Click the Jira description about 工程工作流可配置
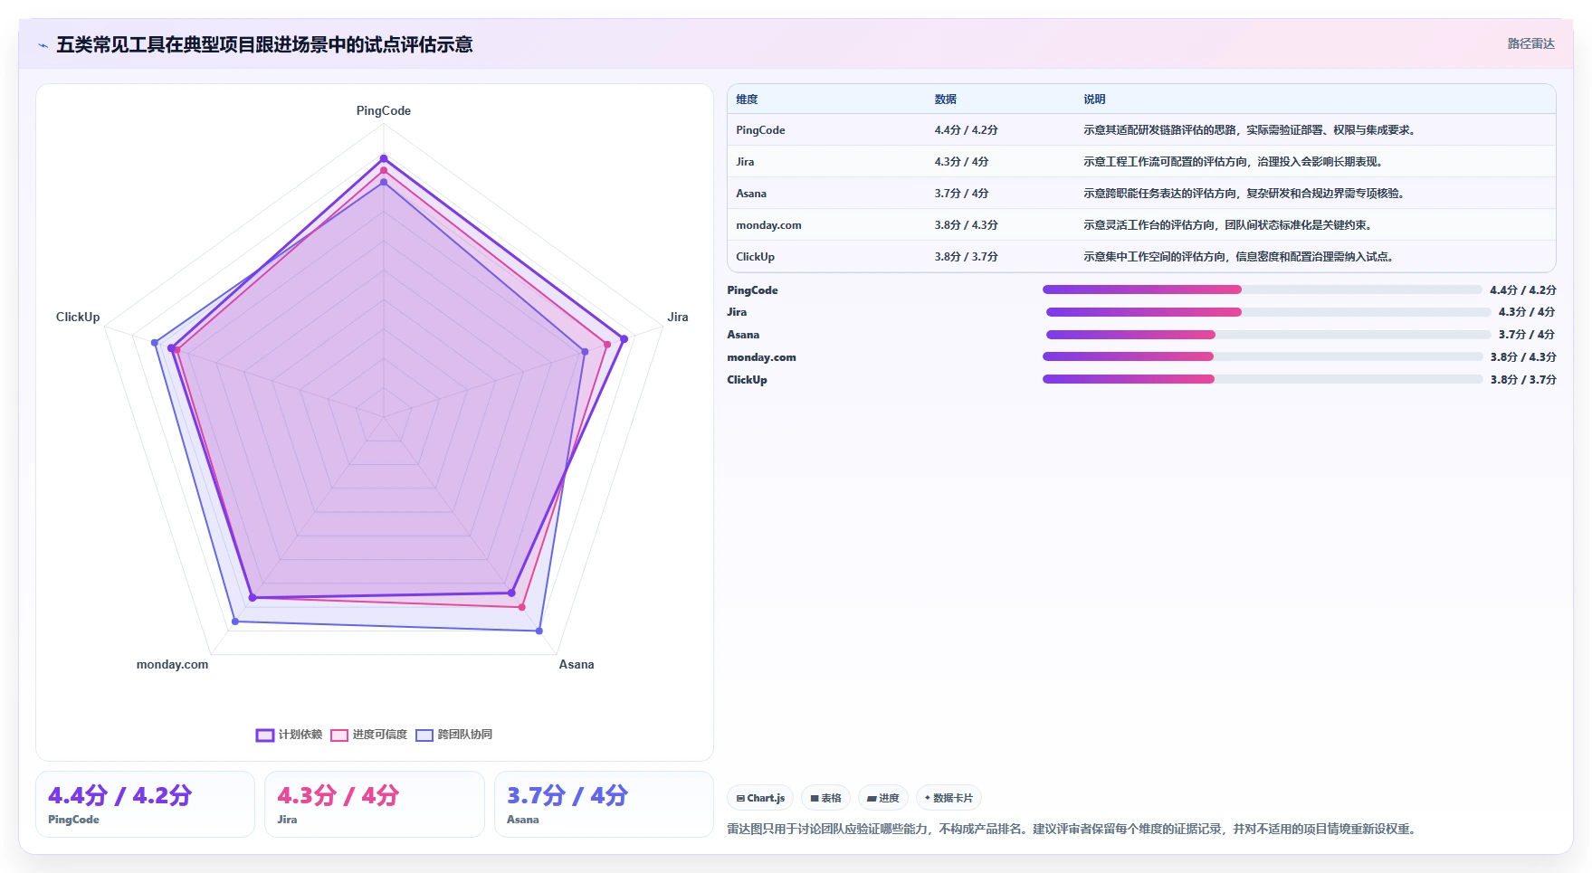The height and width of the screenshot is (873, 1592). coord(1233,162)
